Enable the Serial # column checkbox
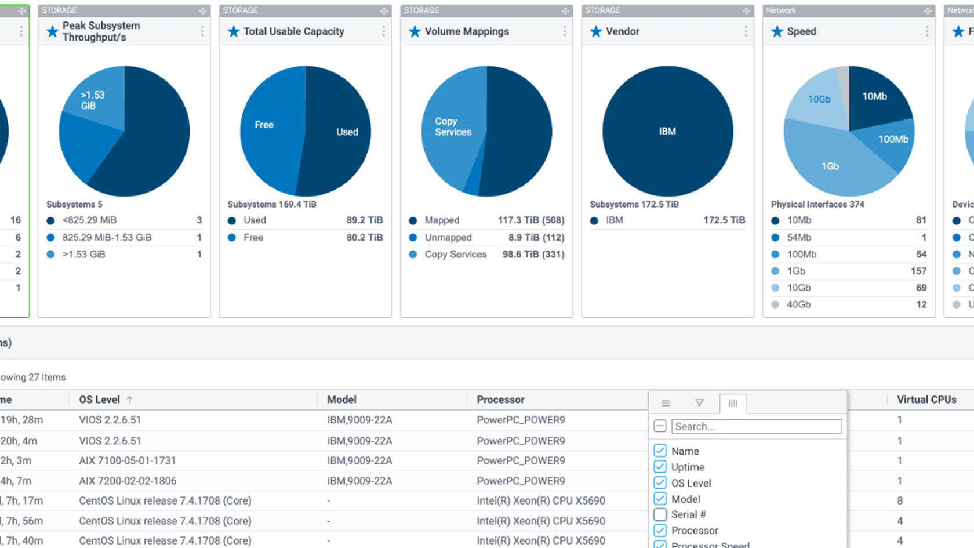This screenshot has height=548, width=974. [x=660, y=514]
